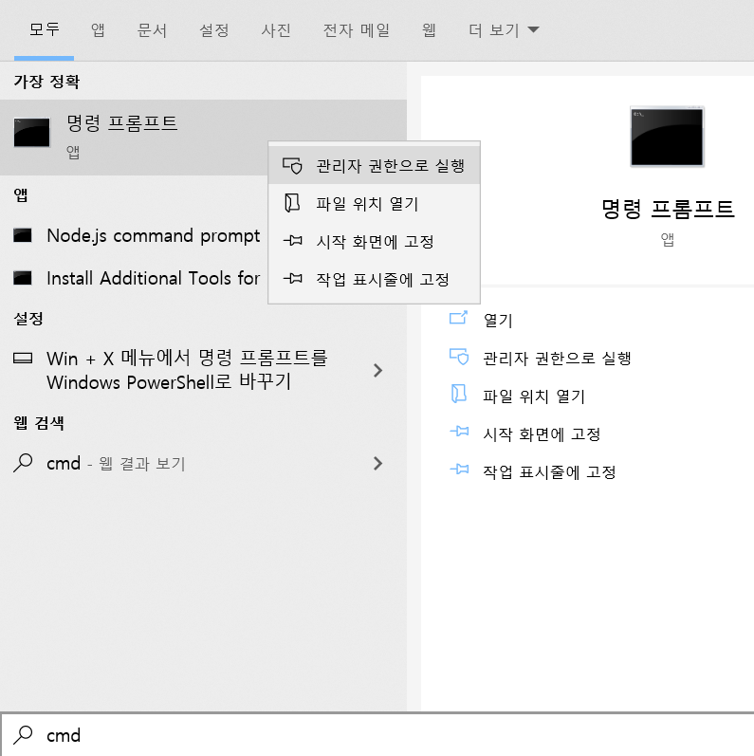Expand arrow for cmd web result
This screenshot has width=754, height=756.
[378, 463]
